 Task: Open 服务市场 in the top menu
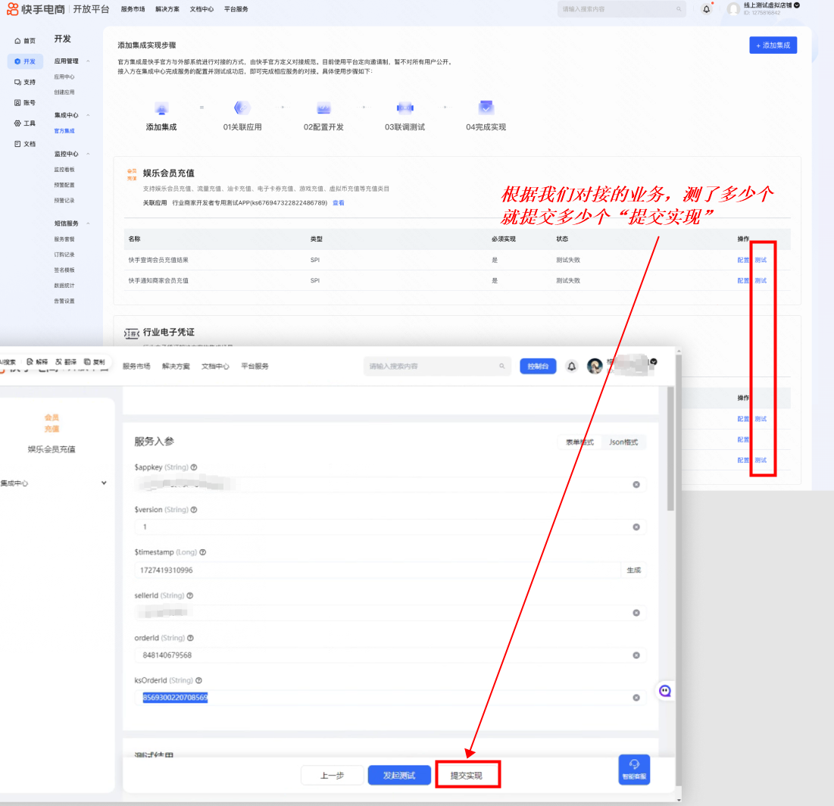(x=133, y=9)
